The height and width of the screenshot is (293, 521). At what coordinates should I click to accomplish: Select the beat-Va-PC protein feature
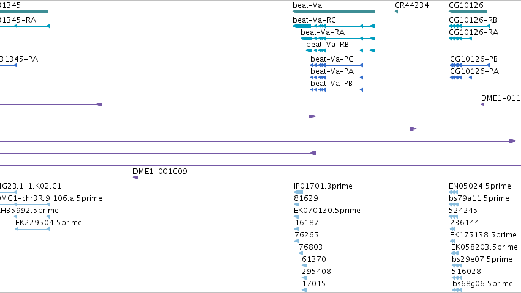[337, 65]
